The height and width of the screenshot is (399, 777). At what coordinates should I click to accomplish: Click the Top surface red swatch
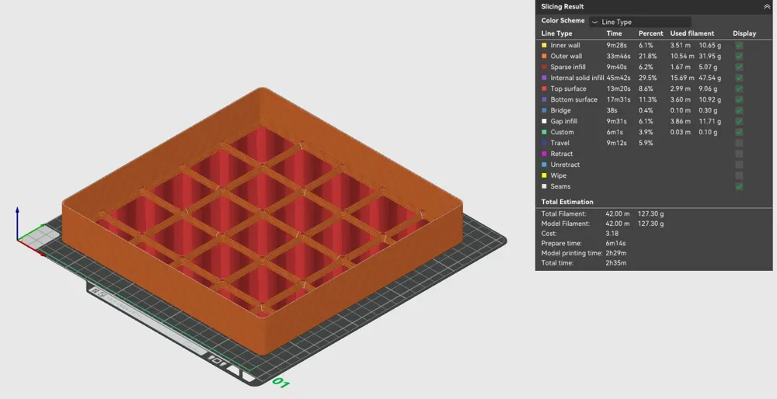click(544, 88)
